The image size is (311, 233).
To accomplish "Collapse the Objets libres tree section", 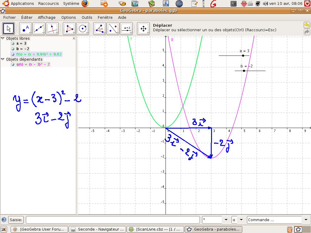I will [3, 39].
